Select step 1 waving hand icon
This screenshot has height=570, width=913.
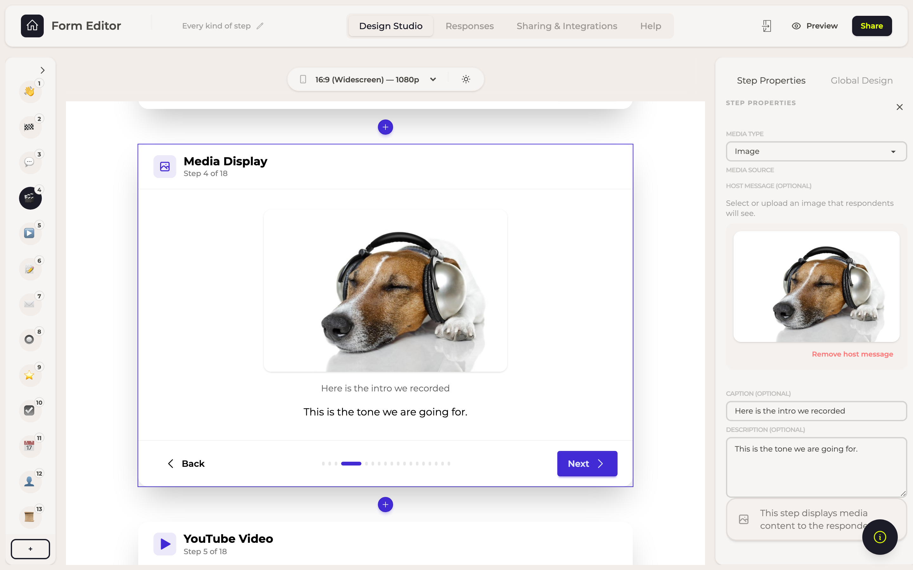point(30,91)
